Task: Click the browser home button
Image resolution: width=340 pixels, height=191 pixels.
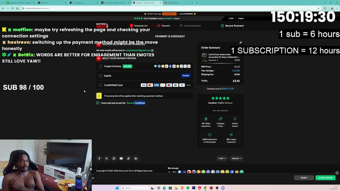Action: (18, 8)
